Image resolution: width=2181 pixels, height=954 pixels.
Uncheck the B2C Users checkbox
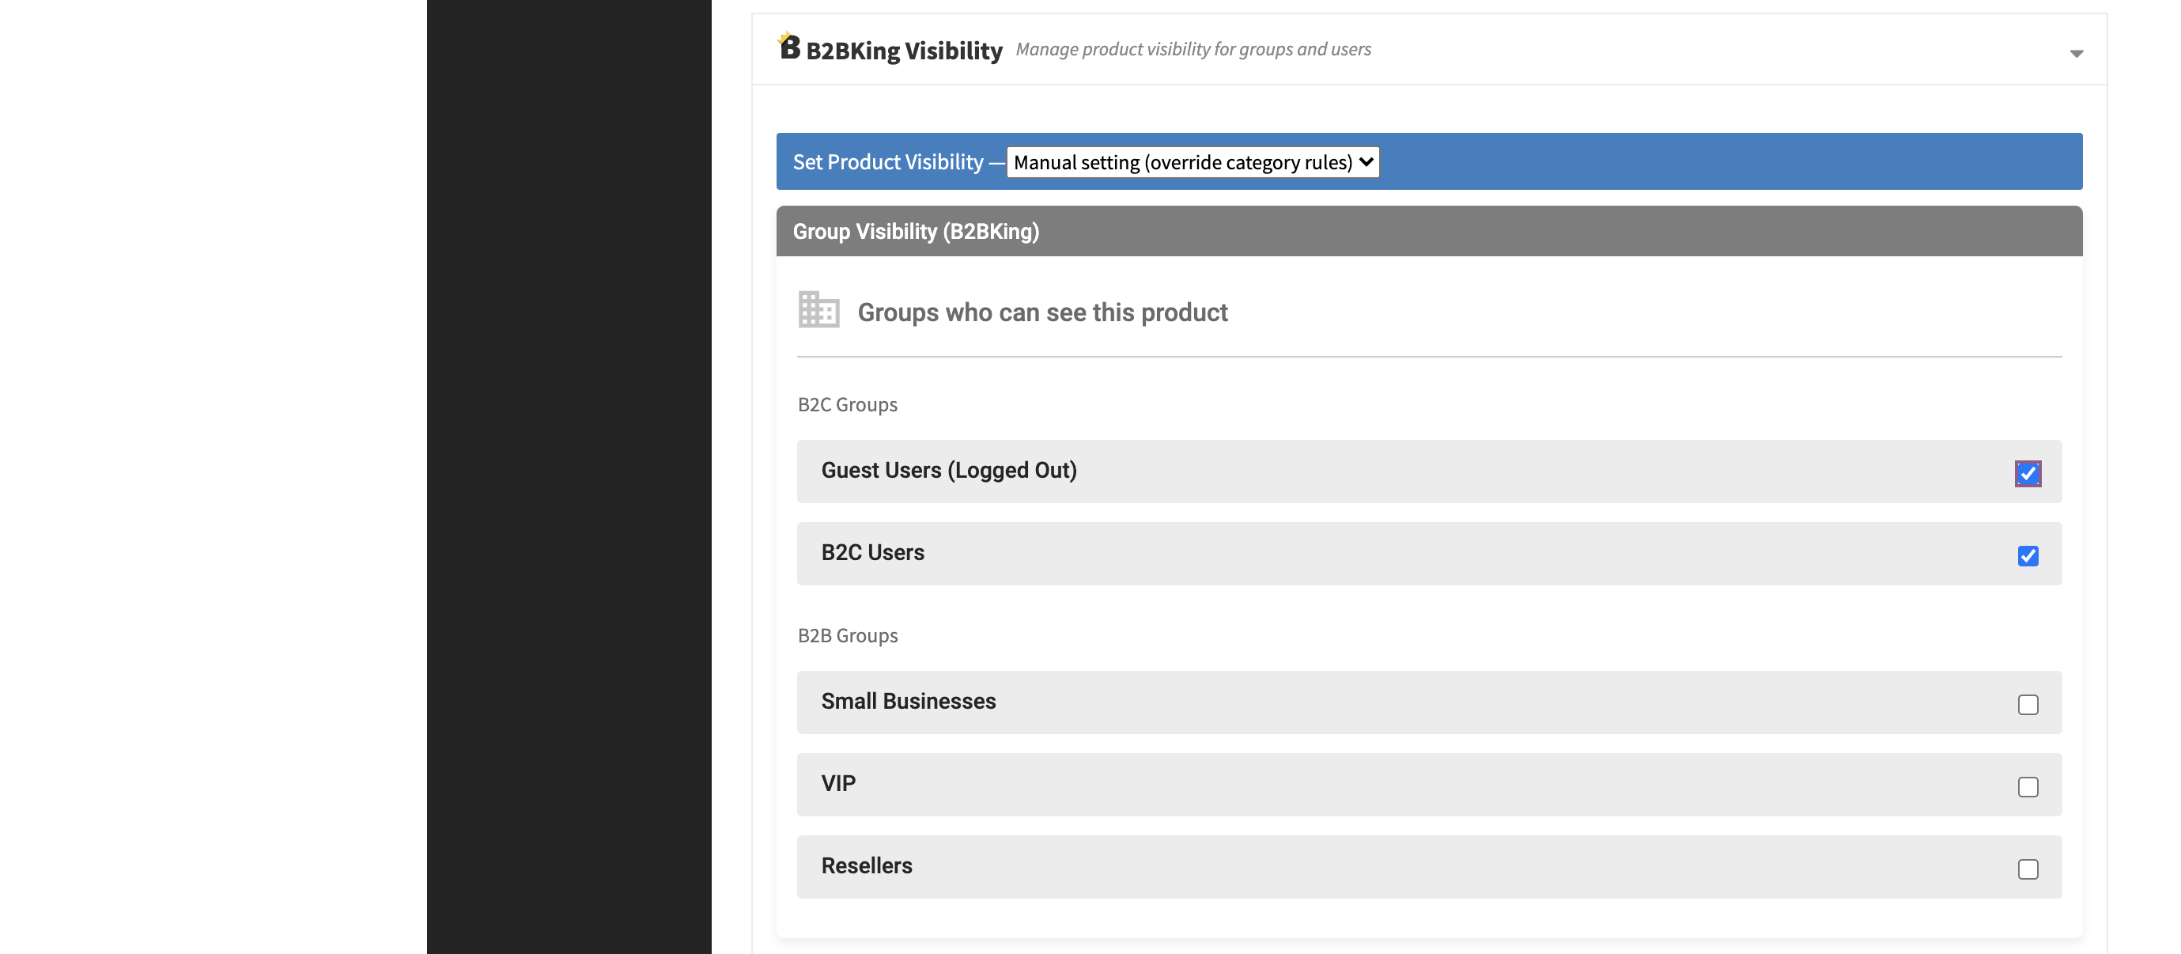click(2027, 556)
